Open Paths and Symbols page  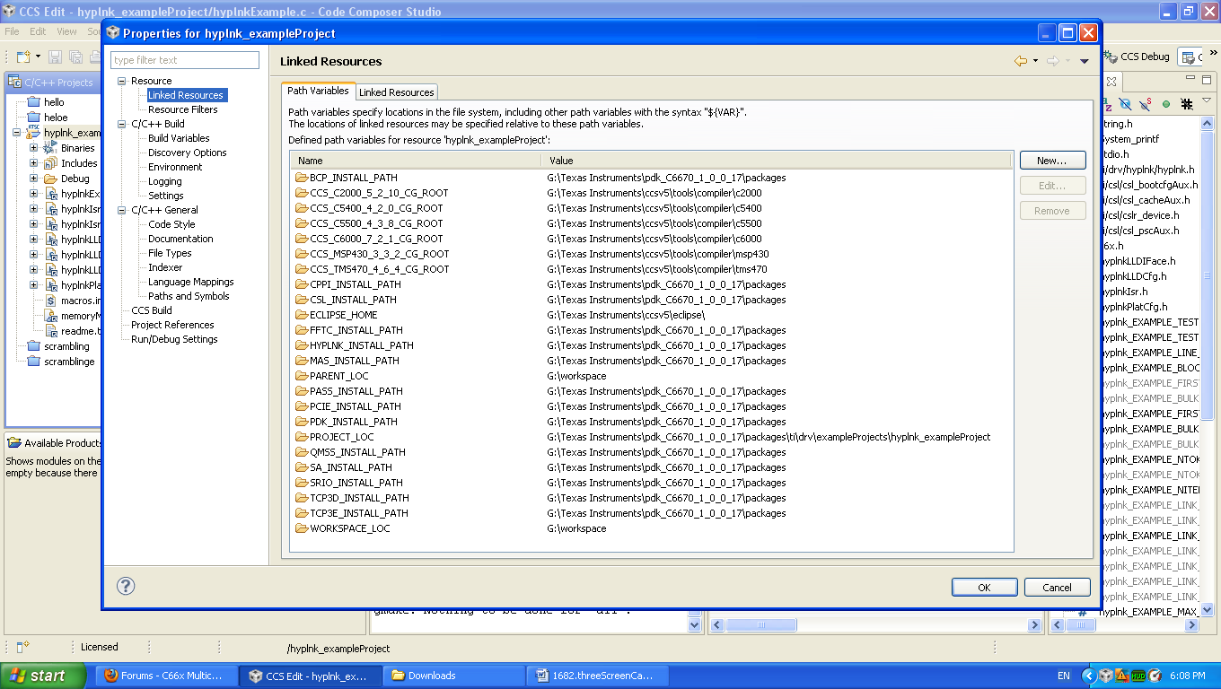189,296
